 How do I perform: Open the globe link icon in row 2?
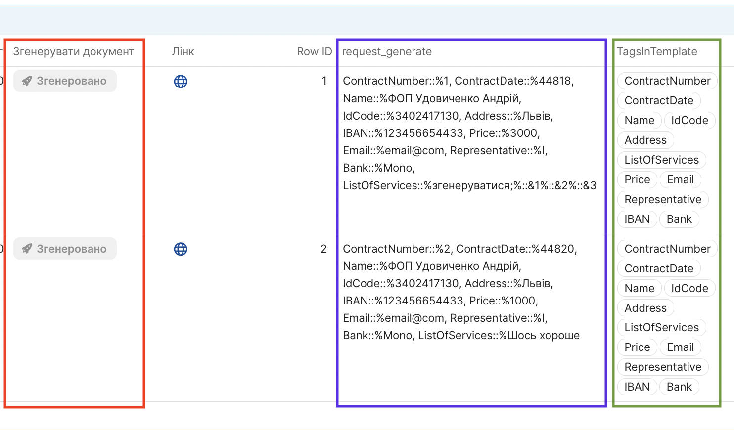coord(181,249)
